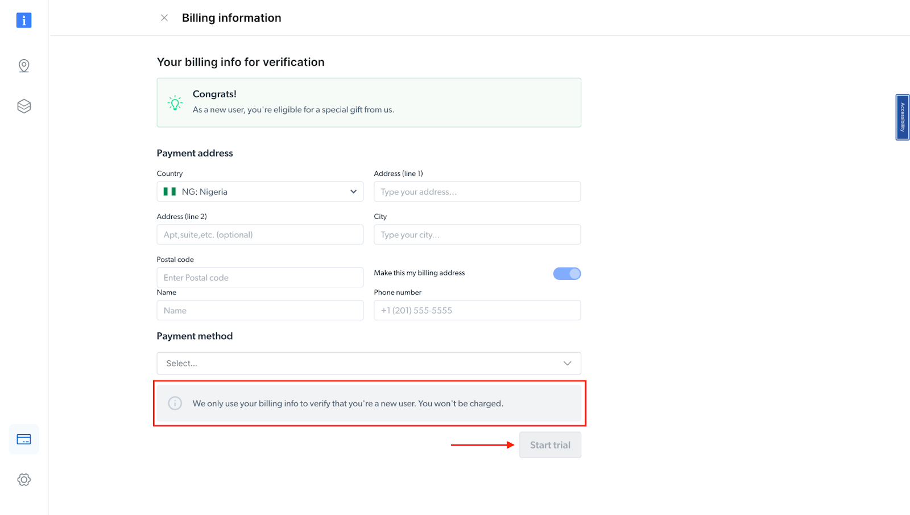Click the Nigeria flag in Country field

169,192
